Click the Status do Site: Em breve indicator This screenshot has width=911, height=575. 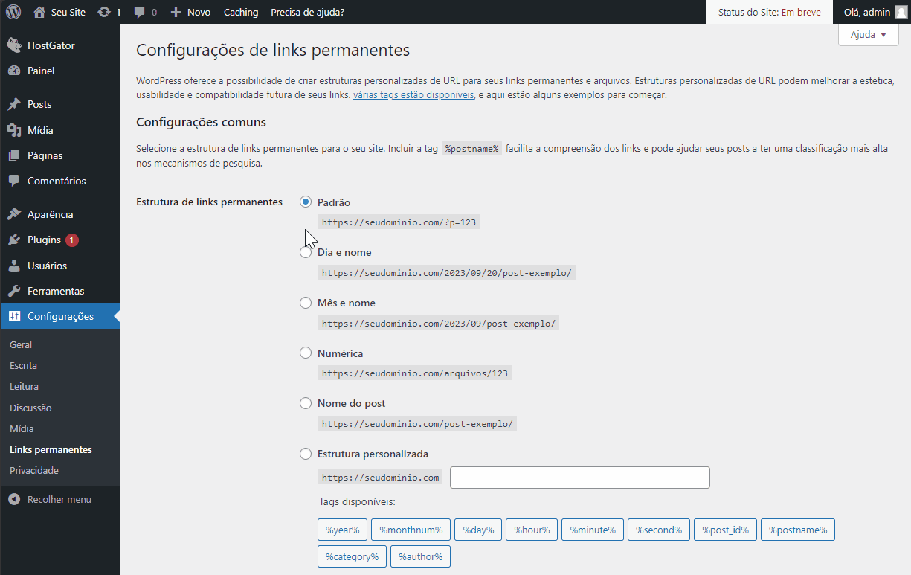770,12
